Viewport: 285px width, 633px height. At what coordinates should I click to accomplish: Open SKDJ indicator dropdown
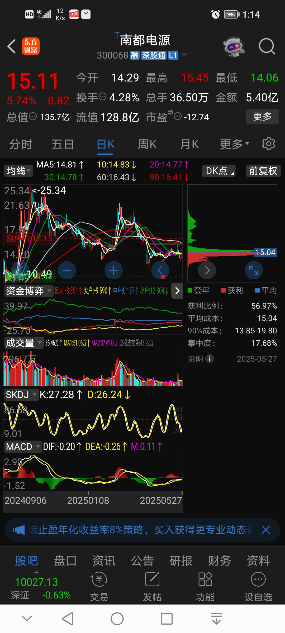pos(21,395)
